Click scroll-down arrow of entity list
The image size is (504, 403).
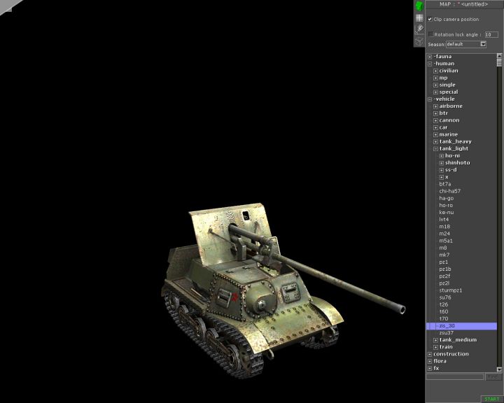pos(500,368)
